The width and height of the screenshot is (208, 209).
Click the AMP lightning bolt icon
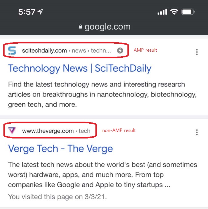[120, 51]
